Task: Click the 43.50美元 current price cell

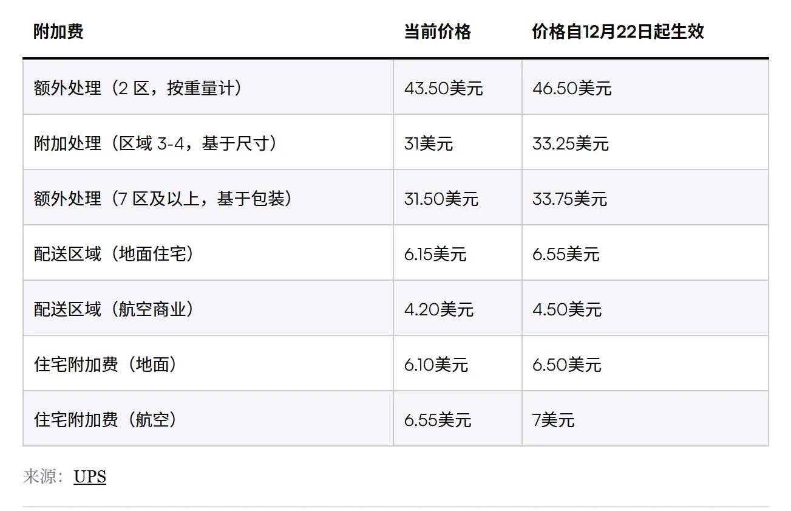Action: point(443,89)
